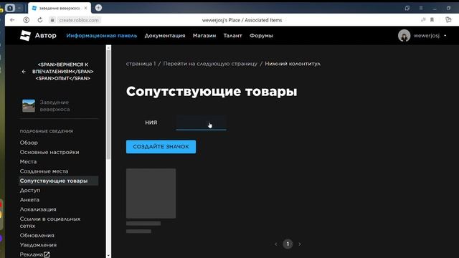
Task: Open the placeholder badge card thumbnail
Action: coord(151,193)
